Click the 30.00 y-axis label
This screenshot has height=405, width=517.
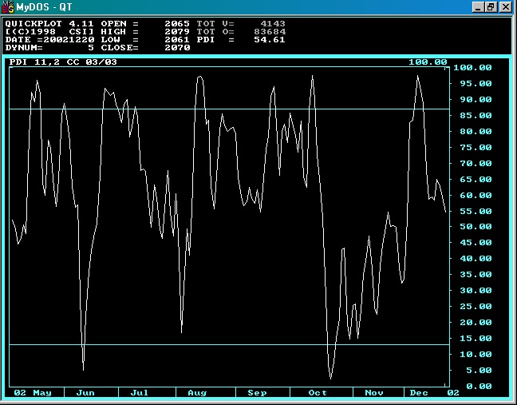click(476, 291)
